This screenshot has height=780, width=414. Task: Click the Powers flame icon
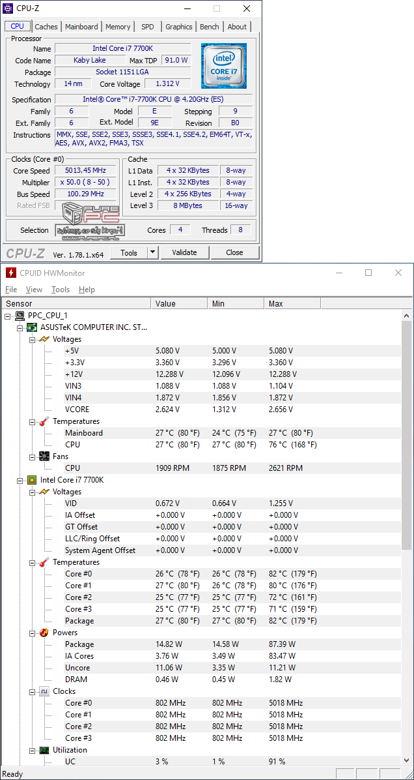44,633
